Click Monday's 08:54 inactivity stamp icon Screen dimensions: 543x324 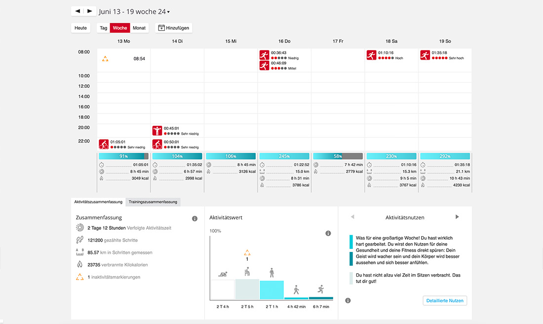(x=105, y=59)
